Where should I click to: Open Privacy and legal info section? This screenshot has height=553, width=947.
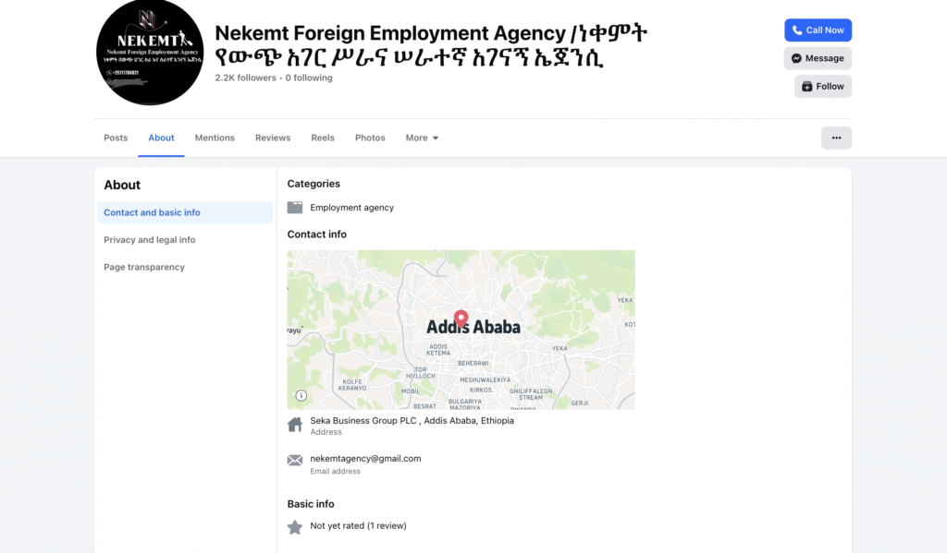[150, 240]
